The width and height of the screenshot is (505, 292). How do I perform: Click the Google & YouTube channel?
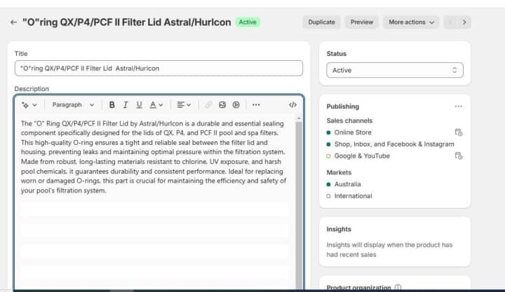(x=362, y=156)
